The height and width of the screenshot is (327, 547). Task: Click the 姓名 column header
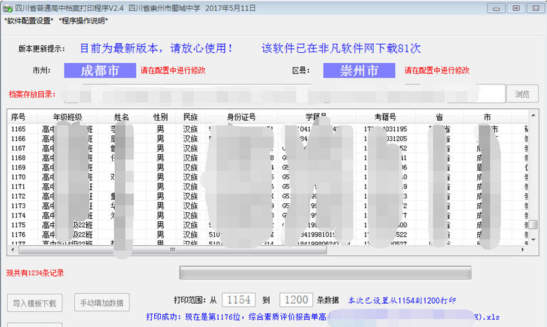(121, 117)
